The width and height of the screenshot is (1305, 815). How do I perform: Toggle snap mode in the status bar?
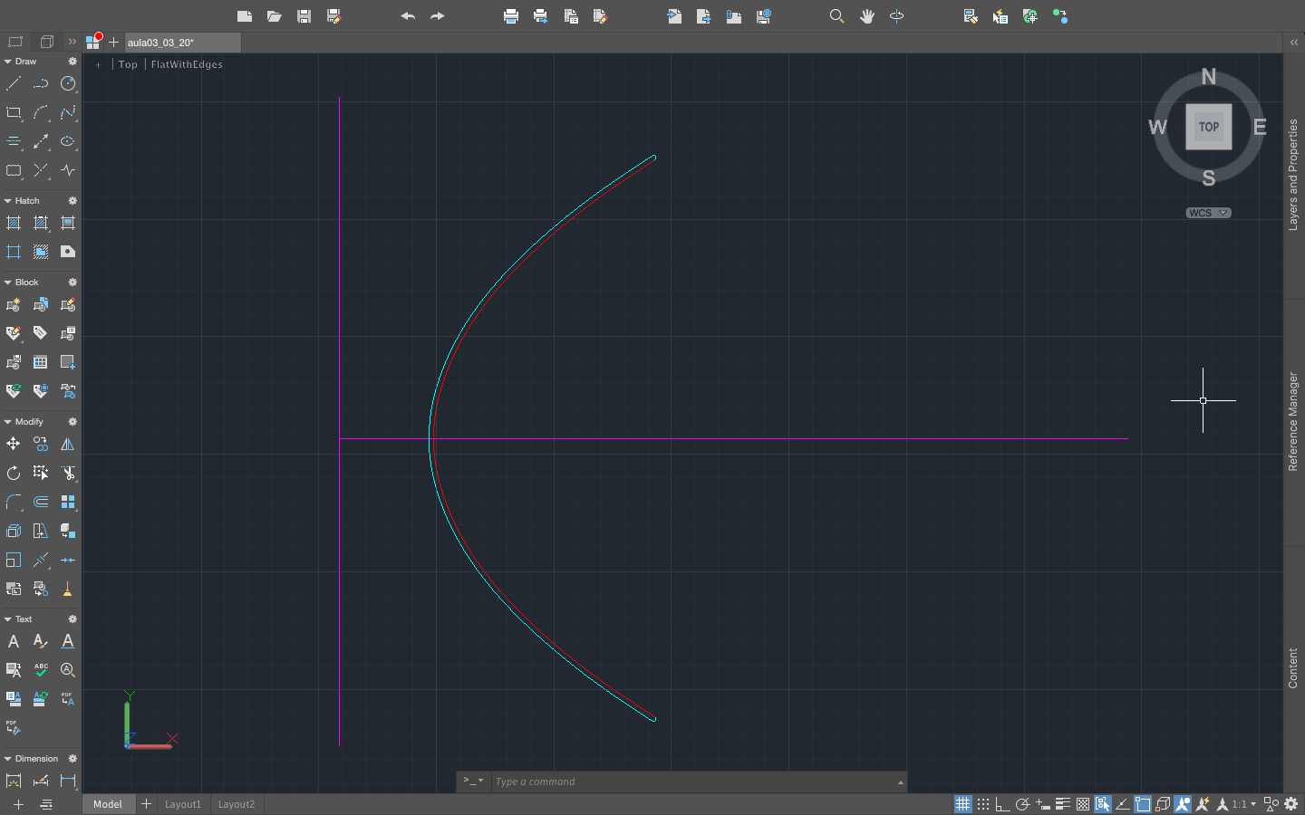983,803
